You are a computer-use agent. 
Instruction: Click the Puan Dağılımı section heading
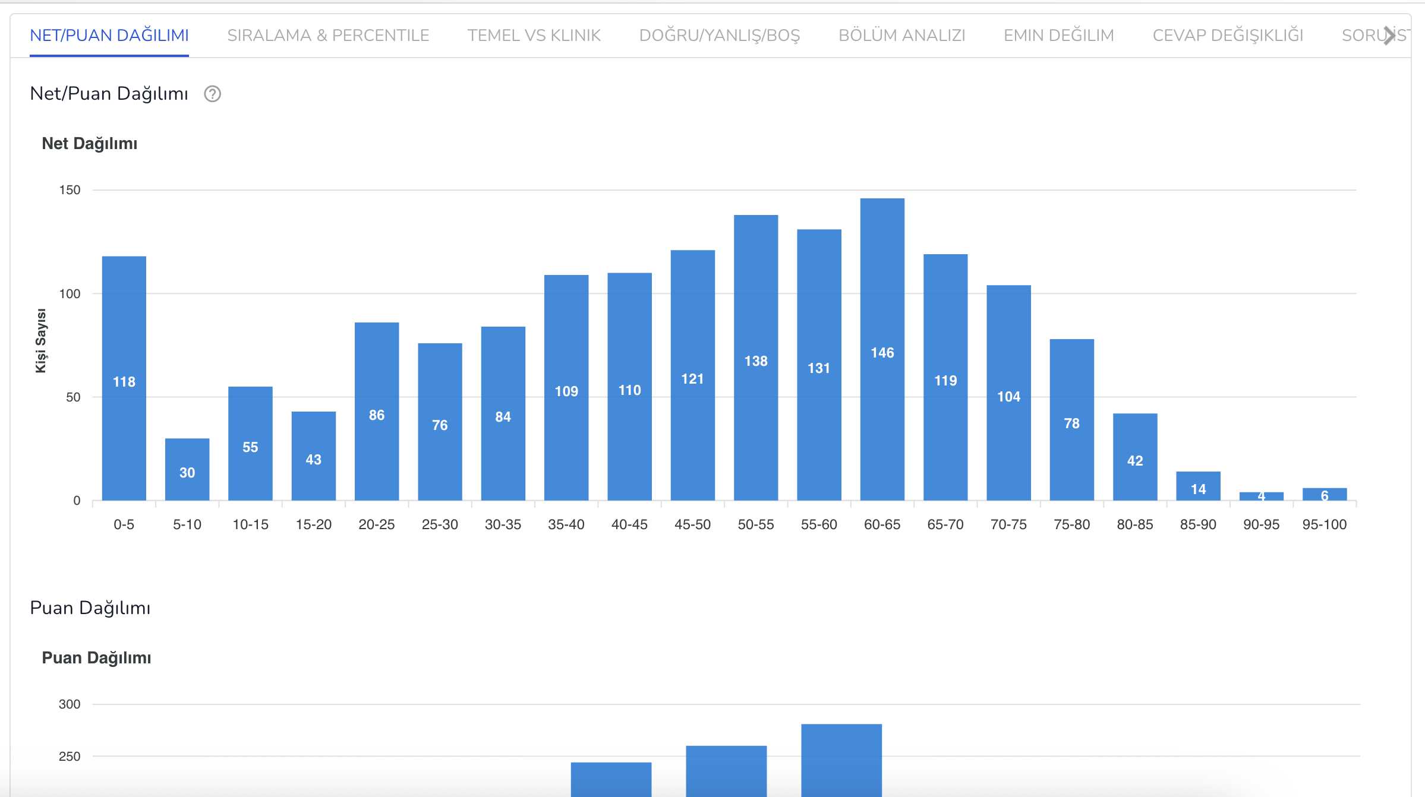90,608
